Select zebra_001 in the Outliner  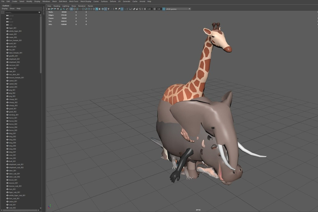pos(12,201)
